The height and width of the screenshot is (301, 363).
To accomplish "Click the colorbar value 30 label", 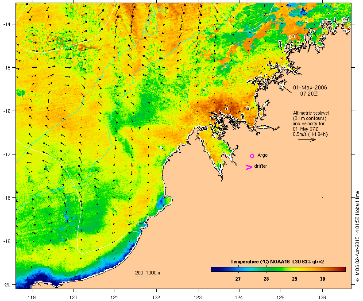I will (x=322, y=279).
